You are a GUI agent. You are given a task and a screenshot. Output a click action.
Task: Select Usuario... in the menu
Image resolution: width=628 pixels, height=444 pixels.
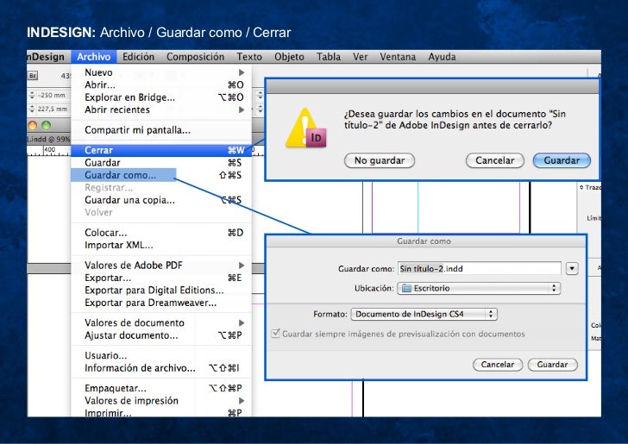pyautogui.click(x=161, y=355)
